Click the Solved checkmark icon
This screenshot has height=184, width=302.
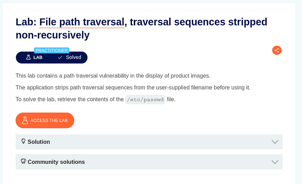(60, 57)
